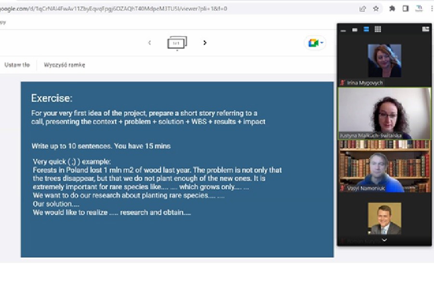Expand the Google Meet dropdown arrow
The image size is (434, 289).
click(322, 42)
